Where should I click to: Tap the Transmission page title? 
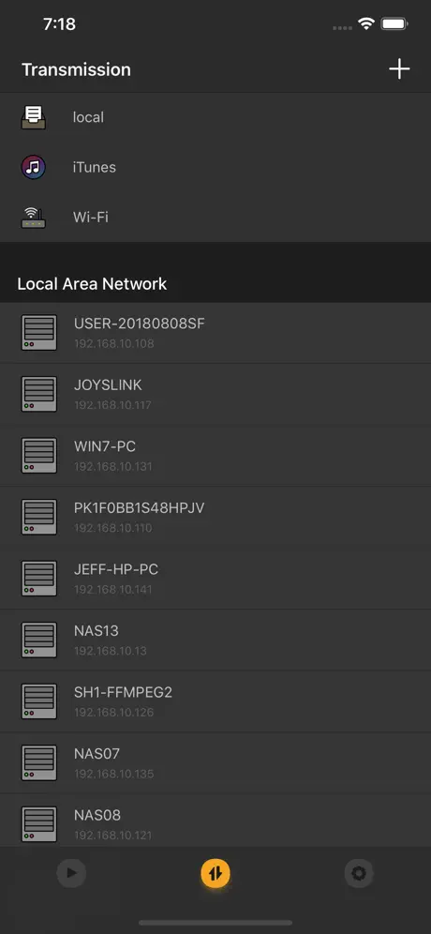pos(76,69)
